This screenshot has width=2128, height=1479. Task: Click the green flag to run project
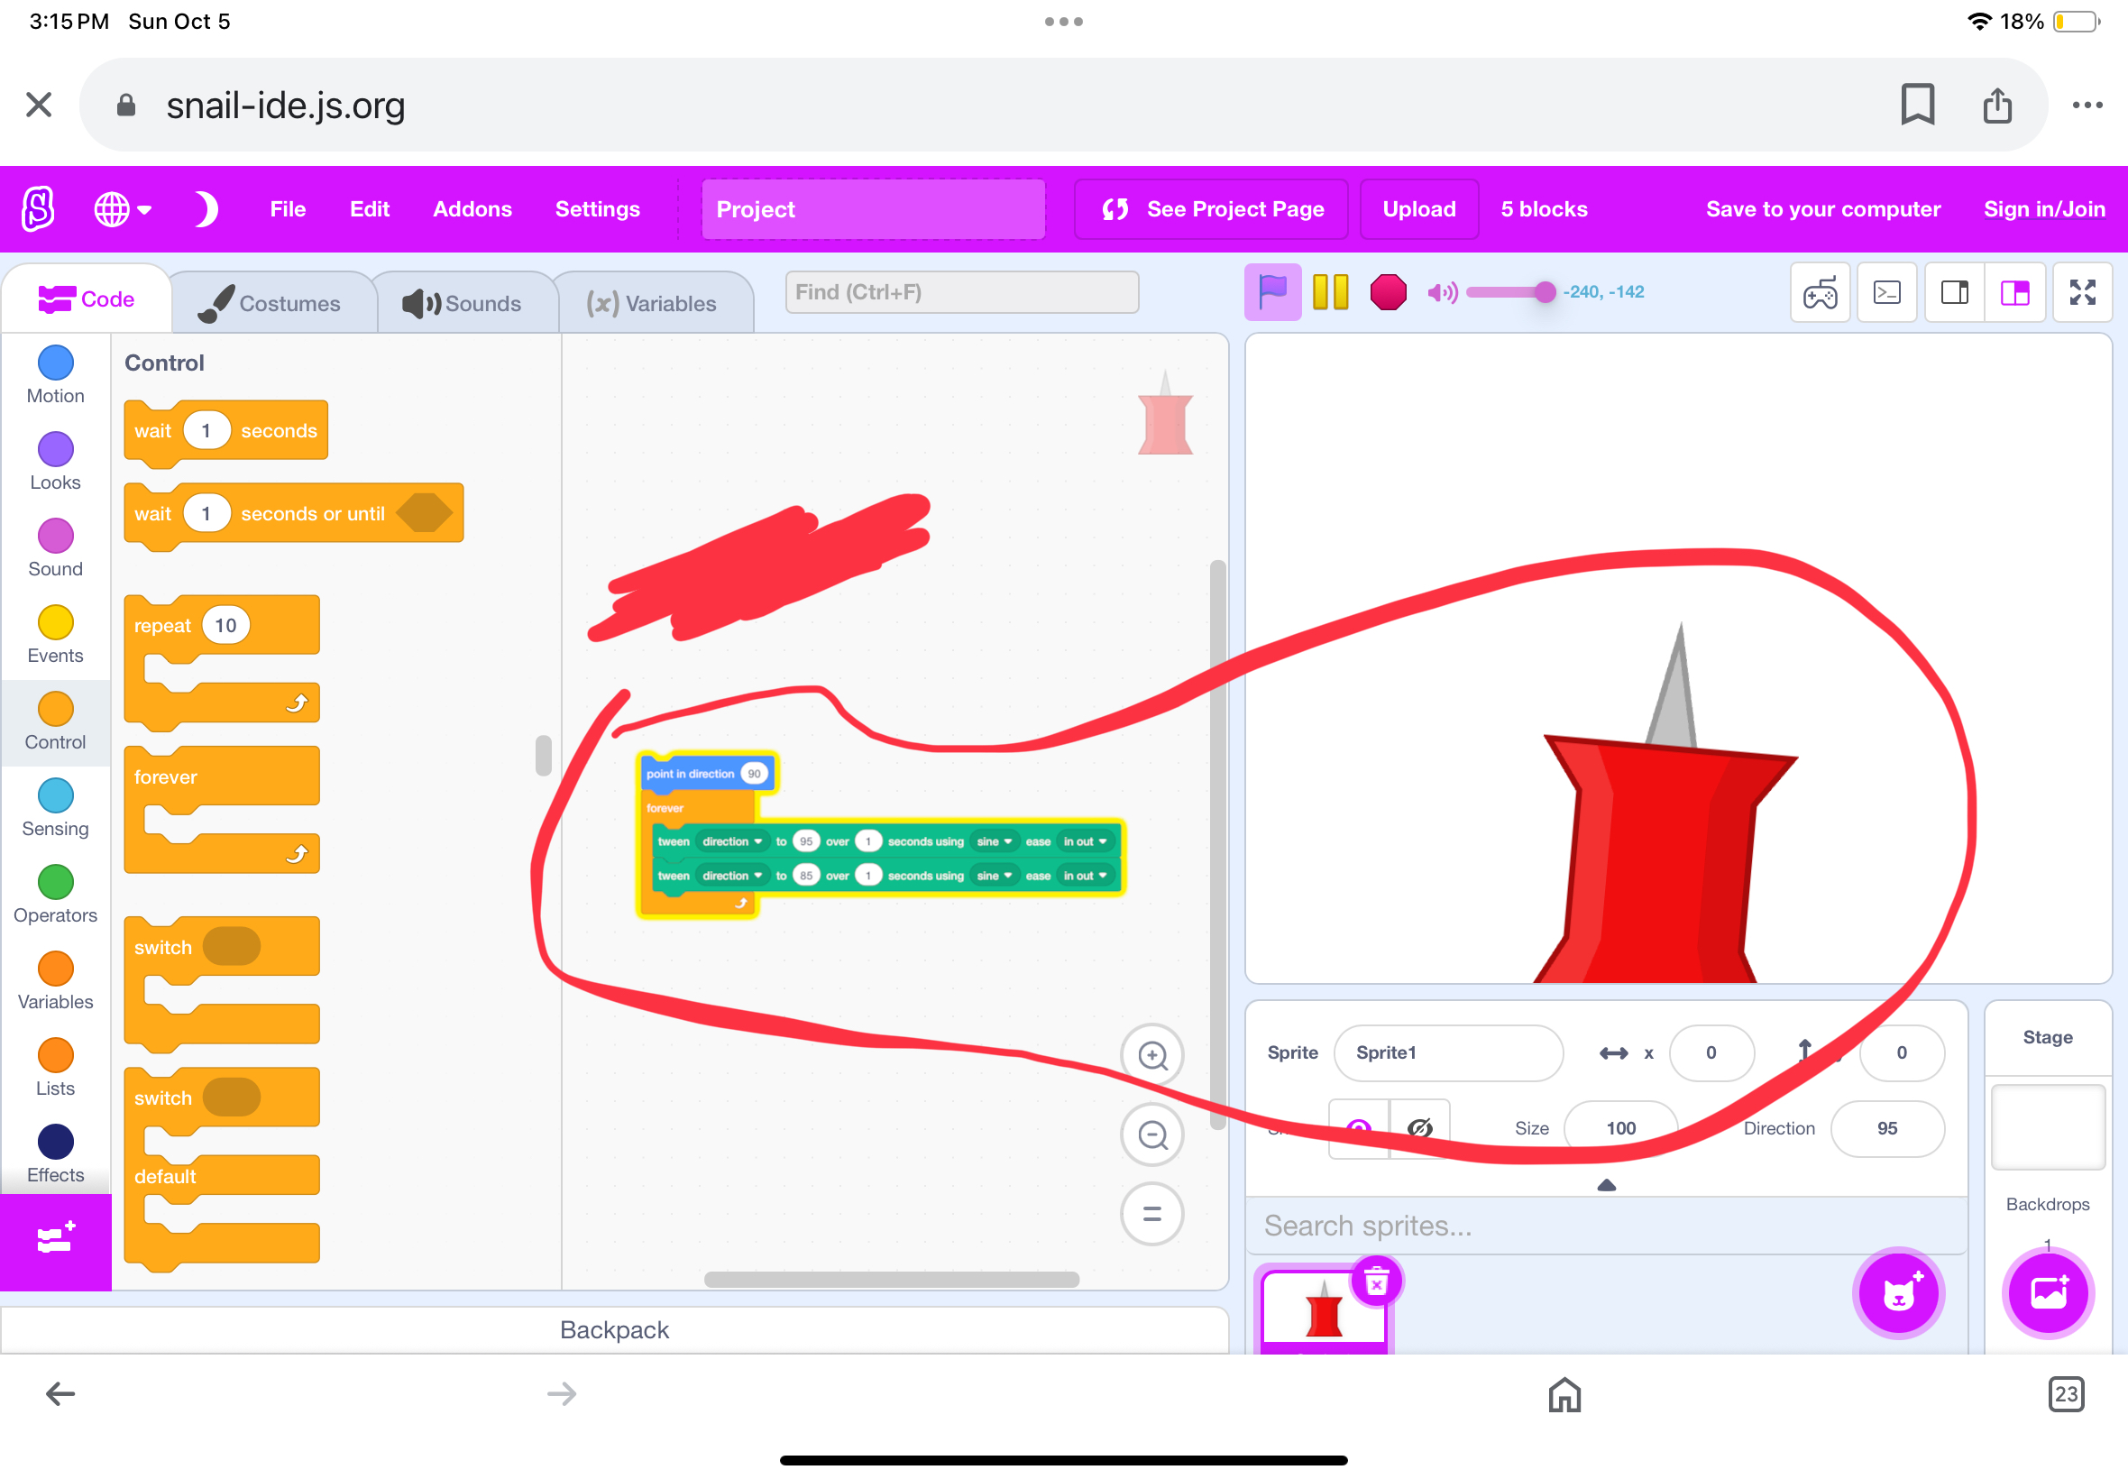[x=1272, y=292]
